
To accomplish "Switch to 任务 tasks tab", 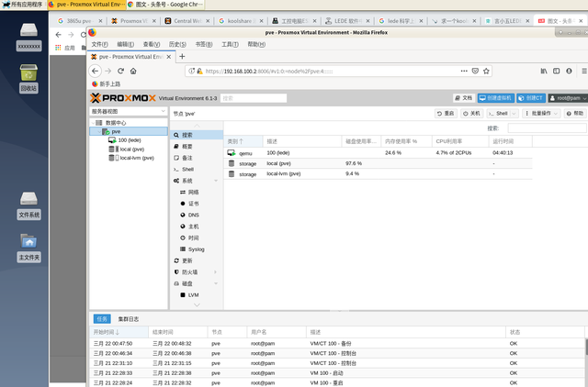I will 102,319.
